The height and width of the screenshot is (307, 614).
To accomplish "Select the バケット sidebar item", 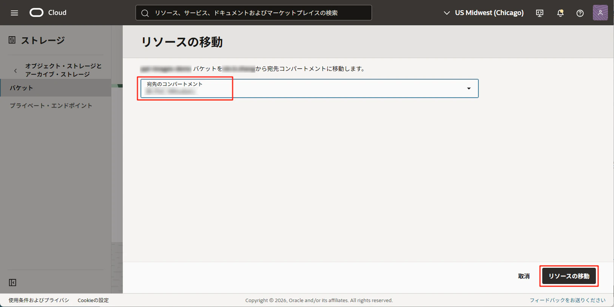I will pyautogui.click(x=56, y=88).
